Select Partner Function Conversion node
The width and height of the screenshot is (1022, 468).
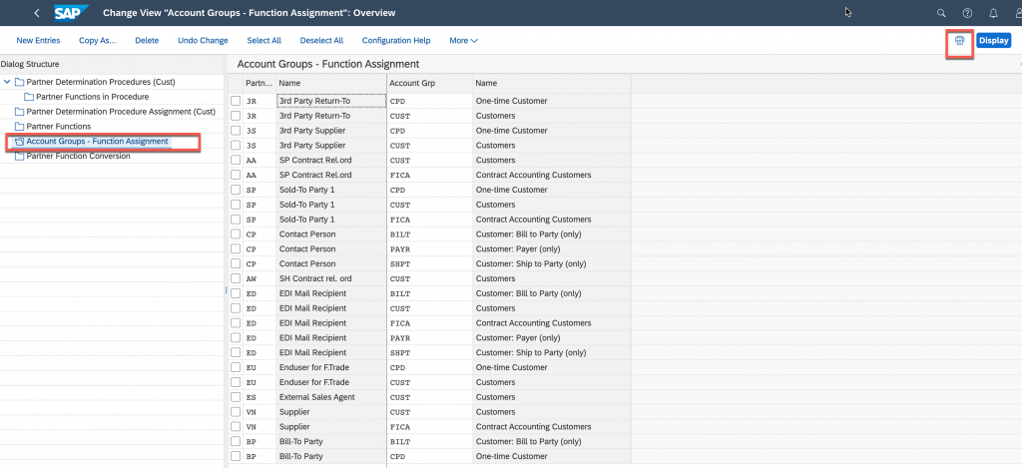(78, 157)
